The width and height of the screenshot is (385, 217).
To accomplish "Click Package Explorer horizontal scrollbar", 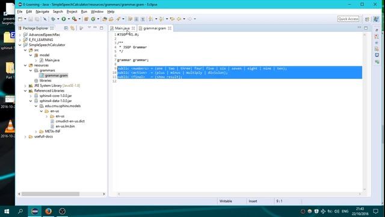I will click(51, 194).
